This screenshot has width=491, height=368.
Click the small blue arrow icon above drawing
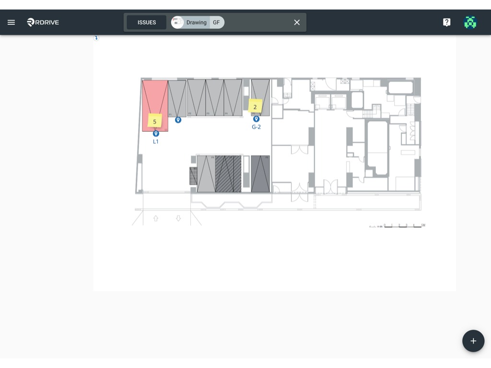96,38
